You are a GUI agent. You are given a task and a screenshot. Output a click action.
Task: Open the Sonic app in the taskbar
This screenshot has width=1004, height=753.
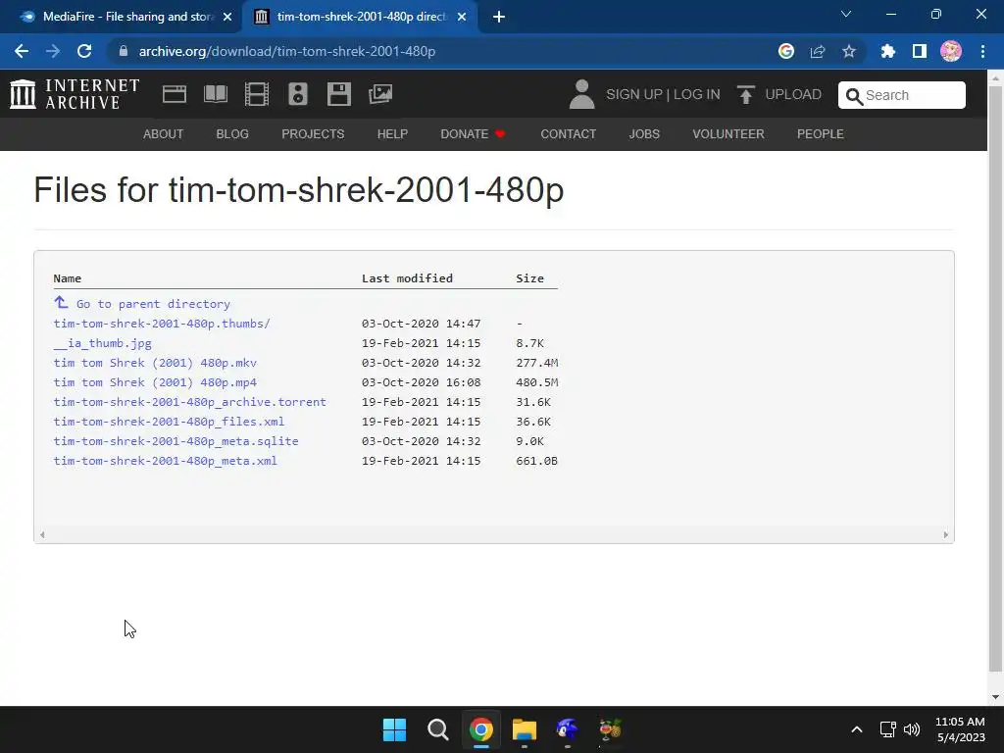point(568,729)
